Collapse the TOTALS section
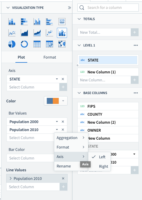Viewport: 142px width, 200px height. point(79,19)
